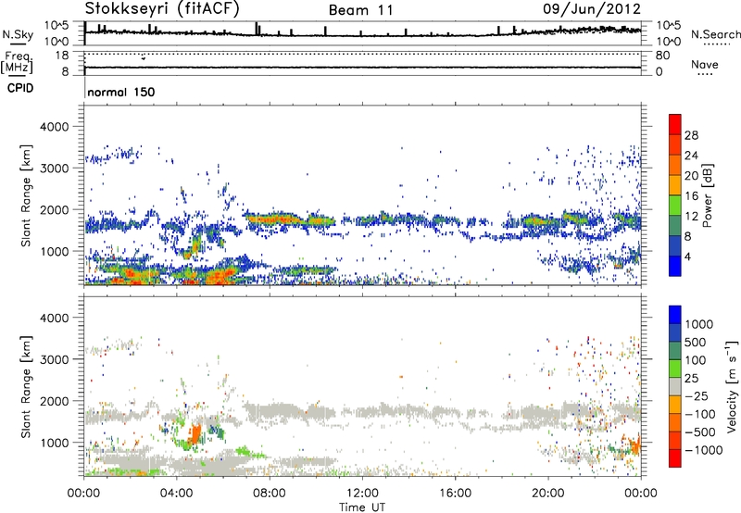Screen dimensions: 741x513
Task: Click the "04:00" time tick label
Action: pyautogui.click(x=176, y=494)
